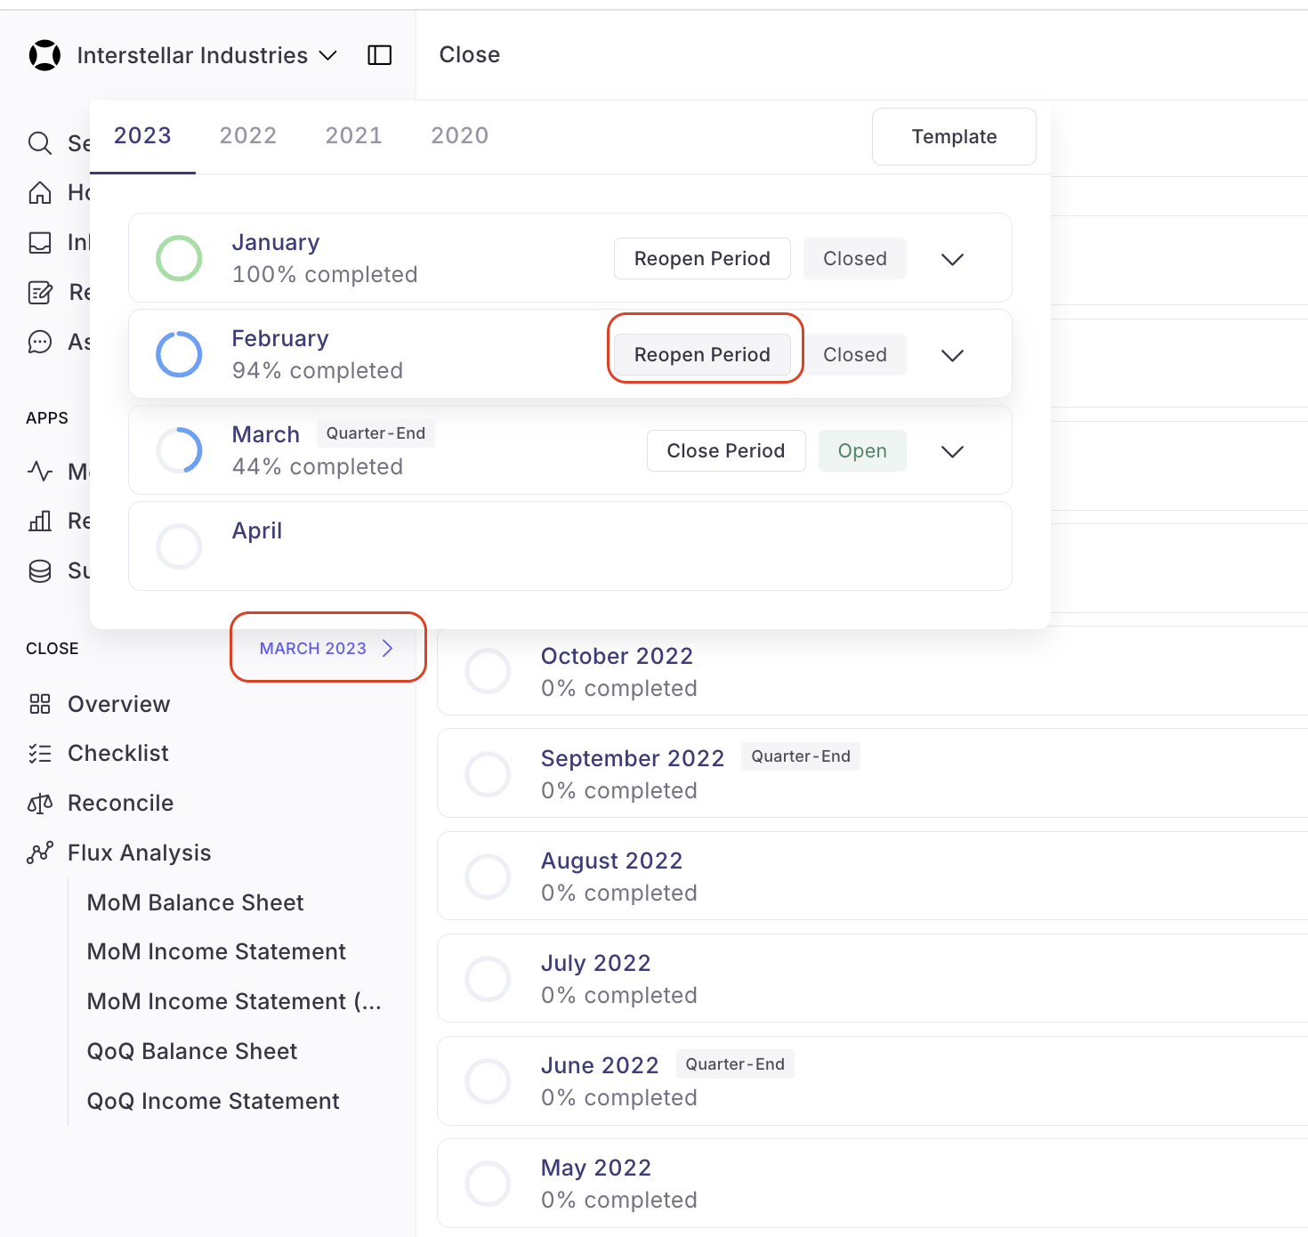The height and width of the screenshot is (1237, 1308).
Task: Click the Home icon in sidebar
Action: pos(40,192)
